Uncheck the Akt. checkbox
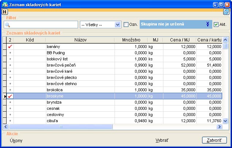Image resolution: width=232 pixels, height=148 pixels. (216, 25)
